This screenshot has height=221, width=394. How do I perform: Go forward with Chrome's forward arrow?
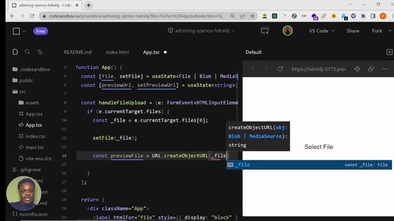pos(22,16)
